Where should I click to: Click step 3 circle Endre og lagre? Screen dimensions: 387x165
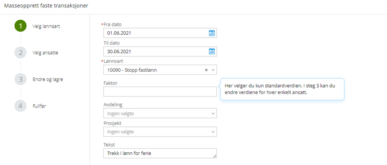pos(21,79)
